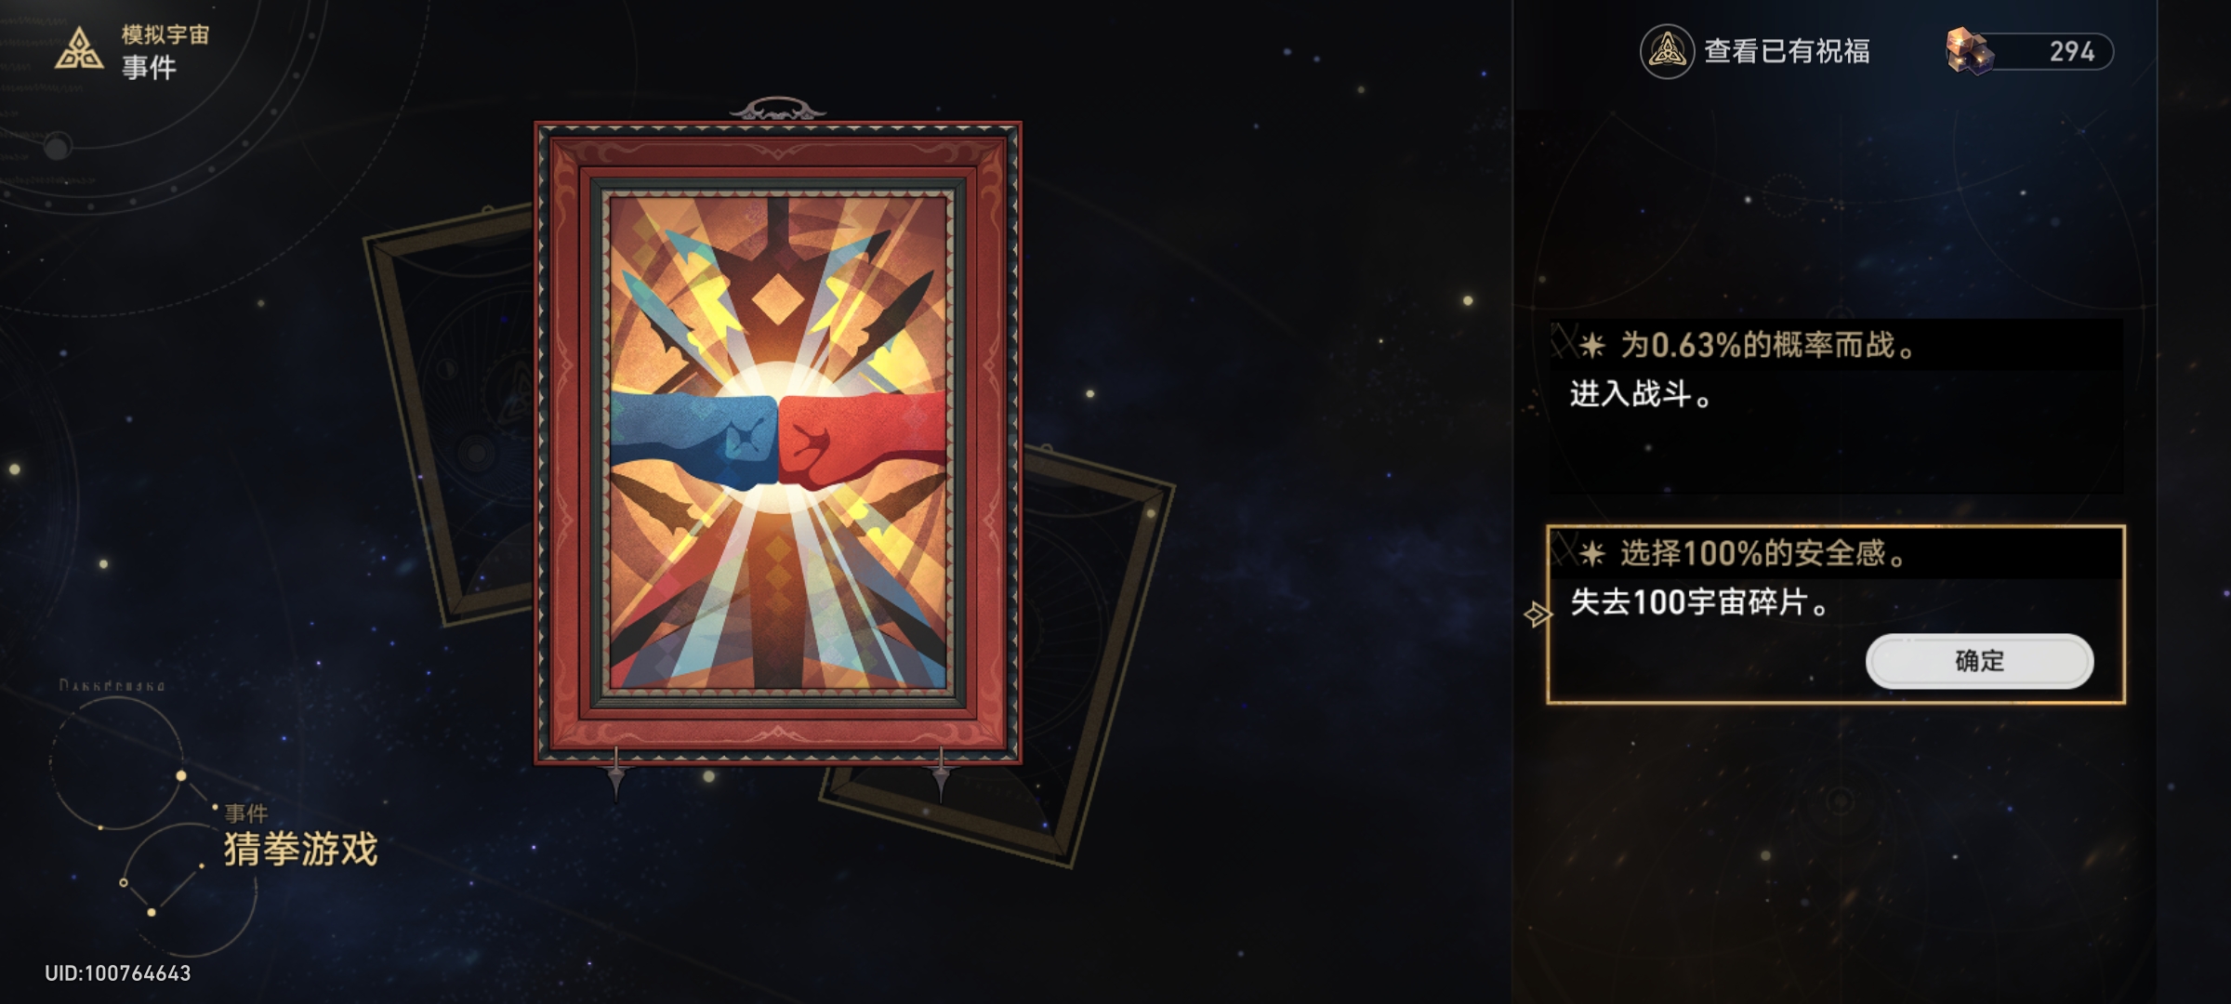Click the ornament hanger atop the red frame
Viewport: 2231px width, 1004px height.
point(778,110)
